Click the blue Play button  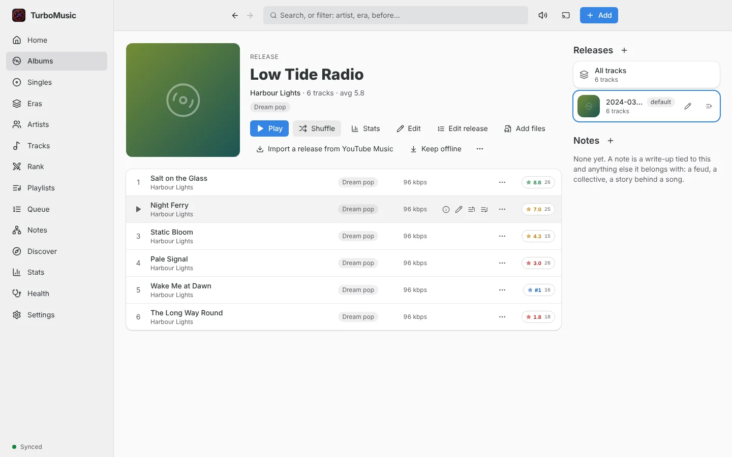(269, 128)
